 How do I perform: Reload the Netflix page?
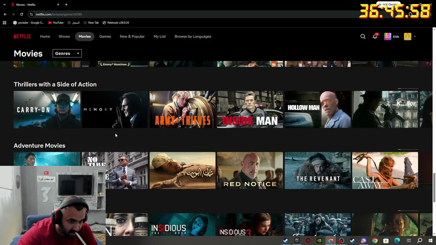[x=21, y=14]
